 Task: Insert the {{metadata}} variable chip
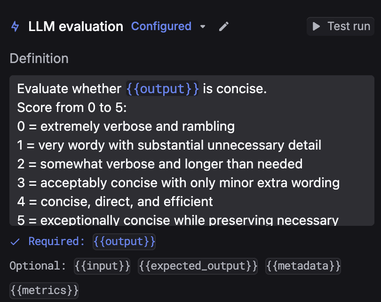(x=303, y=266)
